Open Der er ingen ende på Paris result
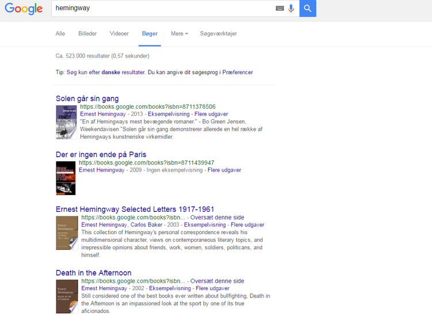The image size is (432, 320). (x=101, y=154)
